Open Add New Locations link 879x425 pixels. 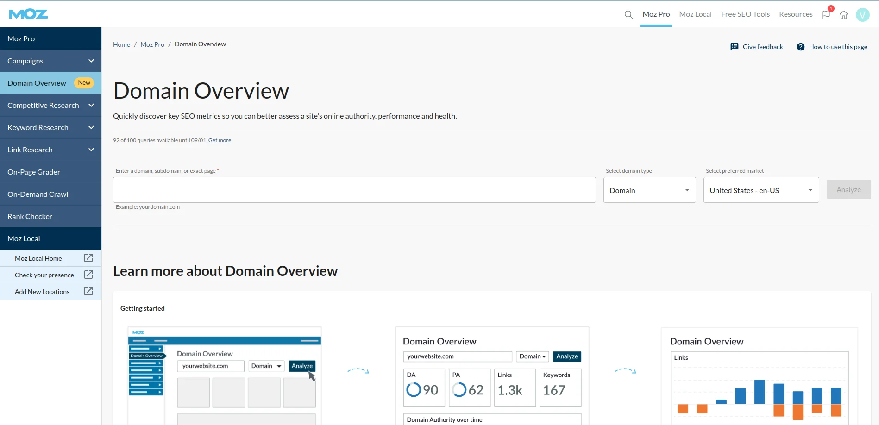click(x=42, y=292)
